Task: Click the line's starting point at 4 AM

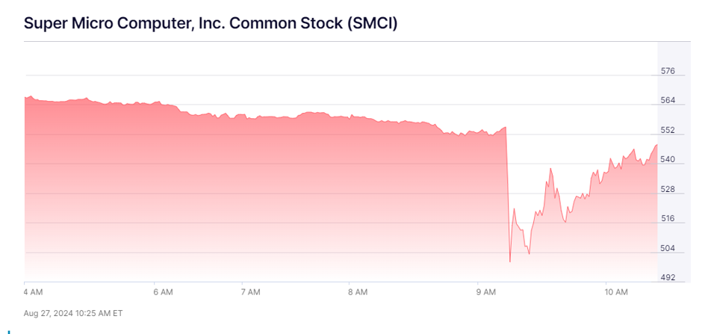Action: [x=25, y=97]
